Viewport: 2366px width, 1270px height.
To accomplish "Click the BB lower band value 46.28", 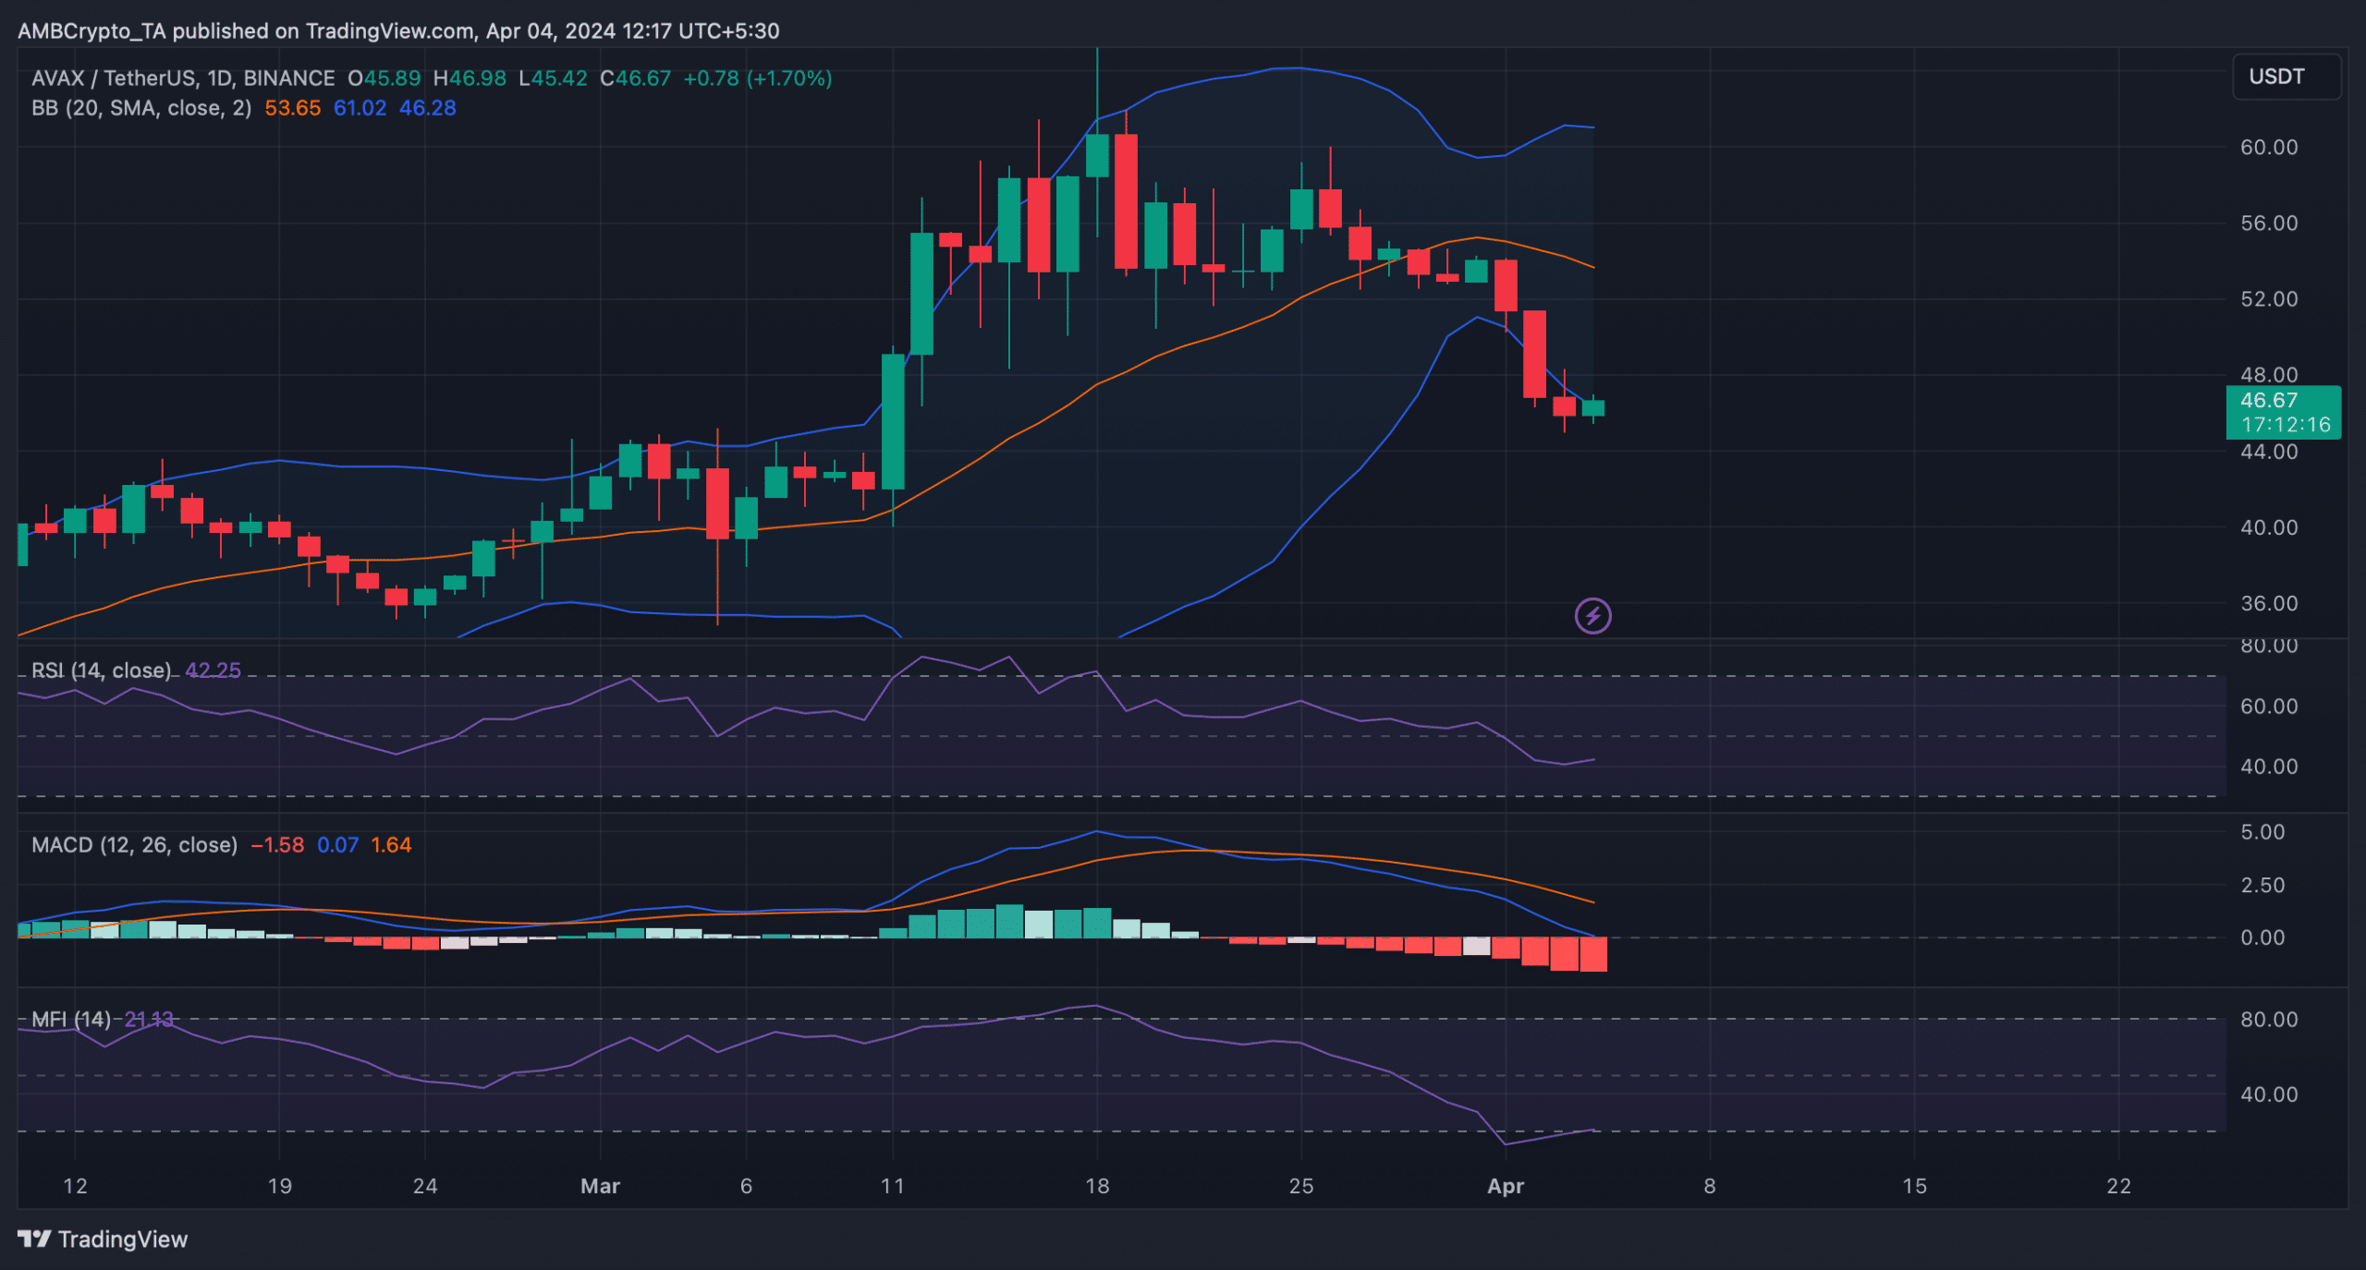I will (x=428, y=108).
